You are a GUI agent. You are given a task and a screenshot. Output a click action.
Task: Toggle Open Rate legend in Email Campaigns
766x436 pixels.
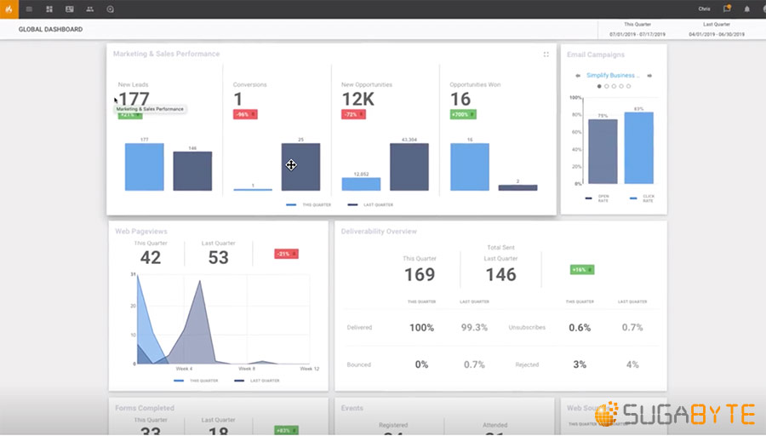[597, 198]
